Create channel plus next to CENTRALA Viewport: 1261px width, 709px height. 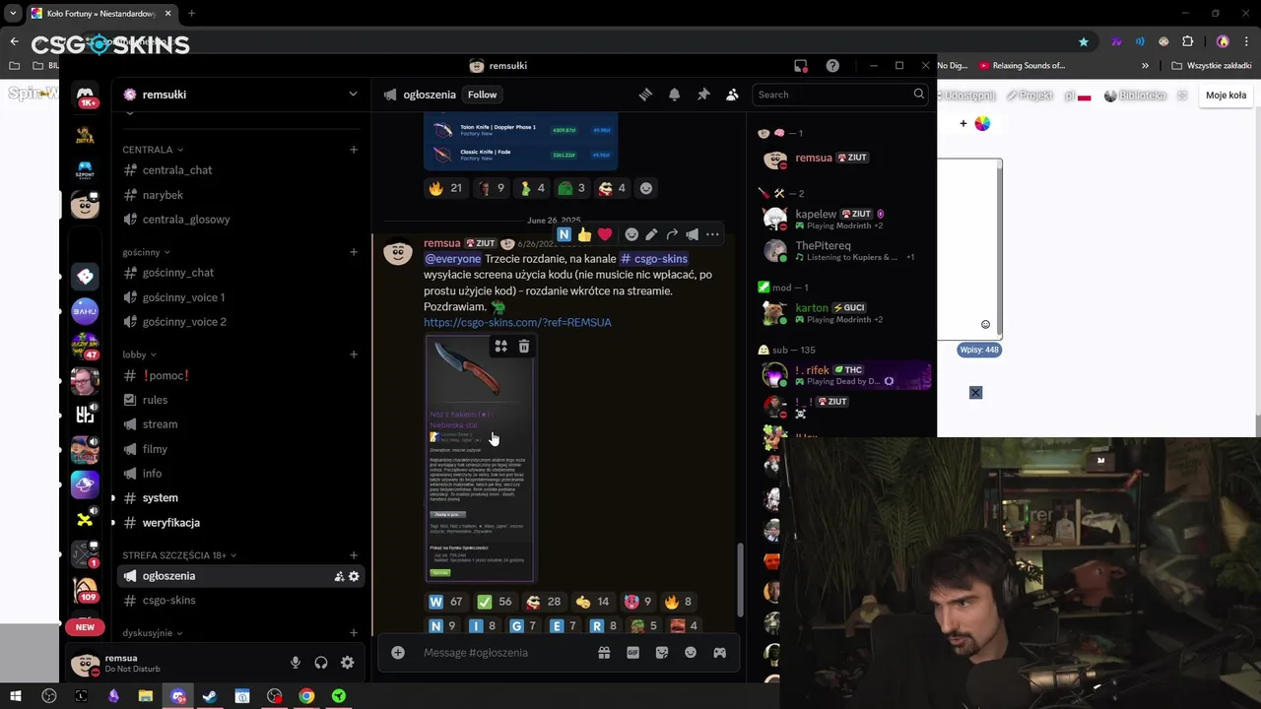point(354,150)
